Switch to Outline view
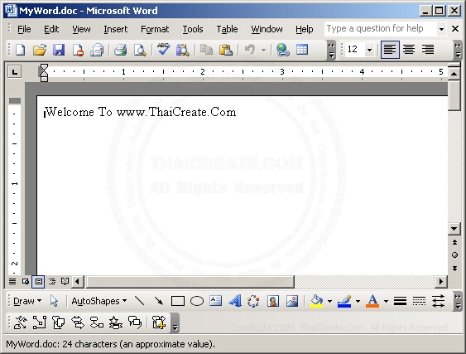 pos(51,281)
